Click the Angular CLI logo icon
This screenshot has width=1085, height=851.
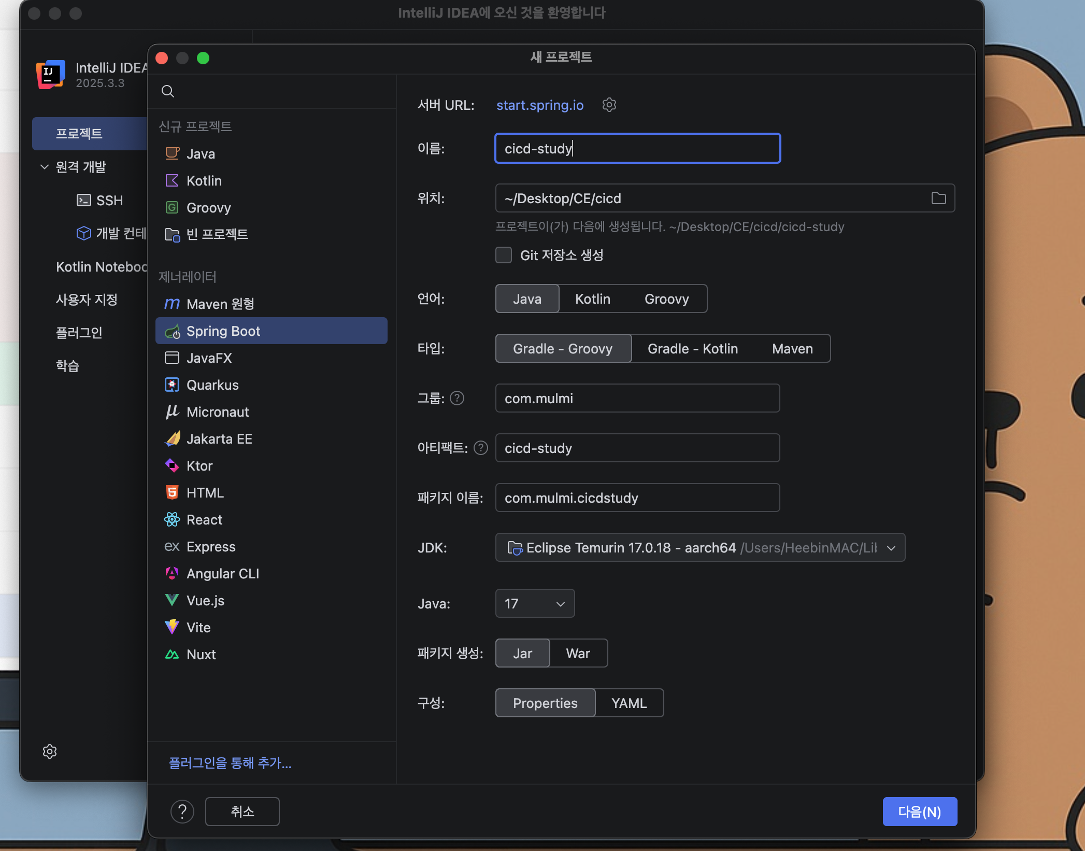point(172,573)
